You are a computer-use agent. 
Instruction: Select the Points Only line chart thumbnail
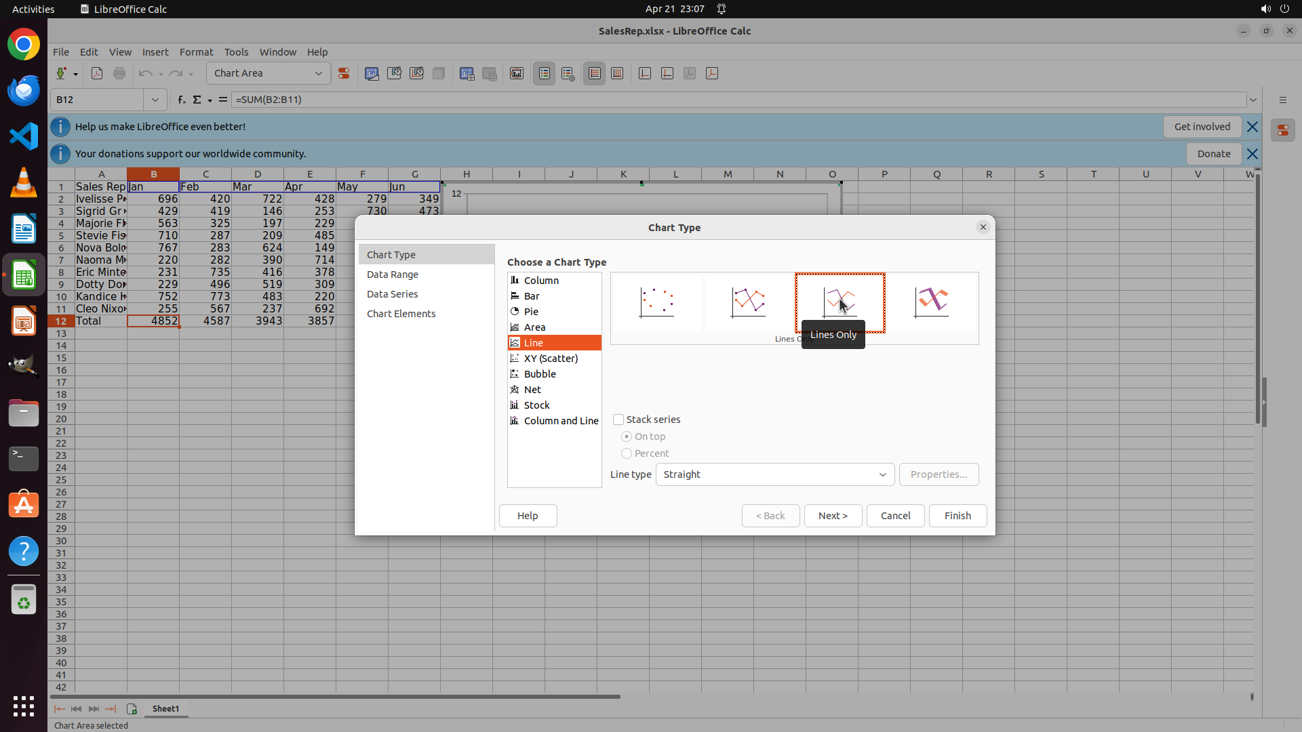point(656,302)
